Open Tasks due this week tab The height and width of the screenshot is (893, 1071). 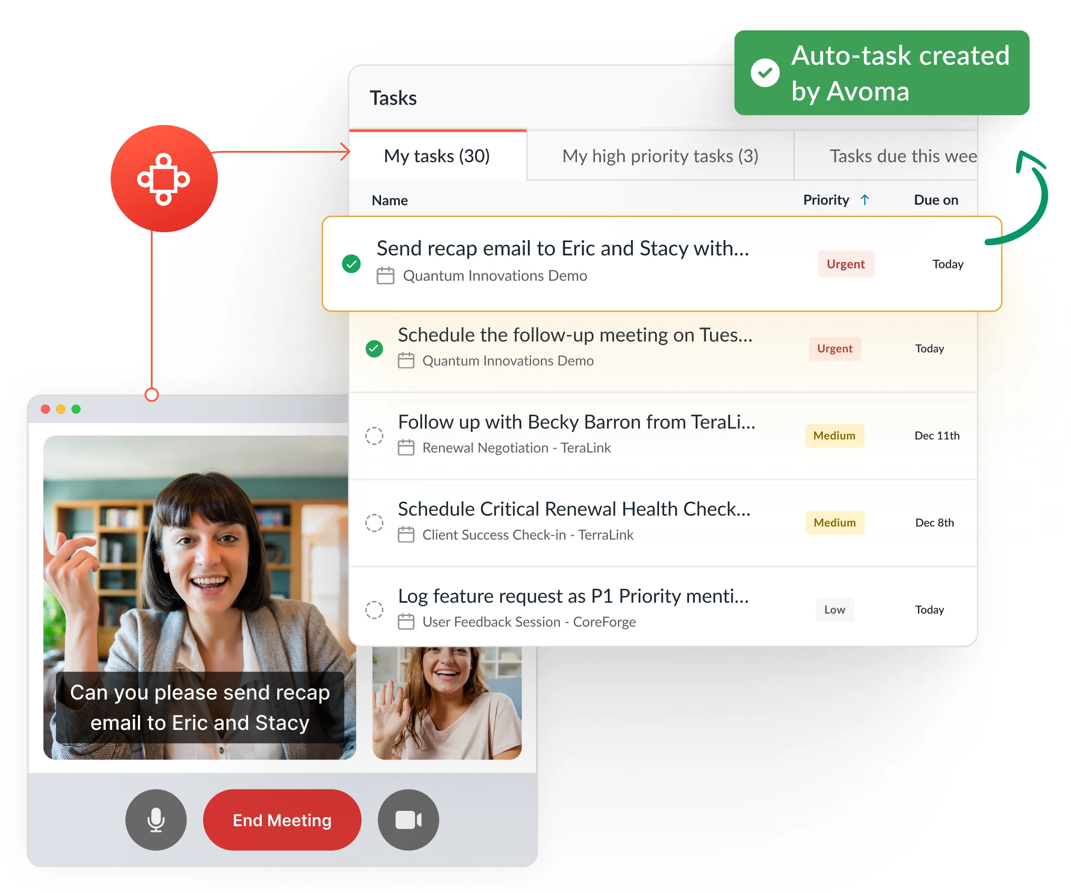[x=903, y=156]
